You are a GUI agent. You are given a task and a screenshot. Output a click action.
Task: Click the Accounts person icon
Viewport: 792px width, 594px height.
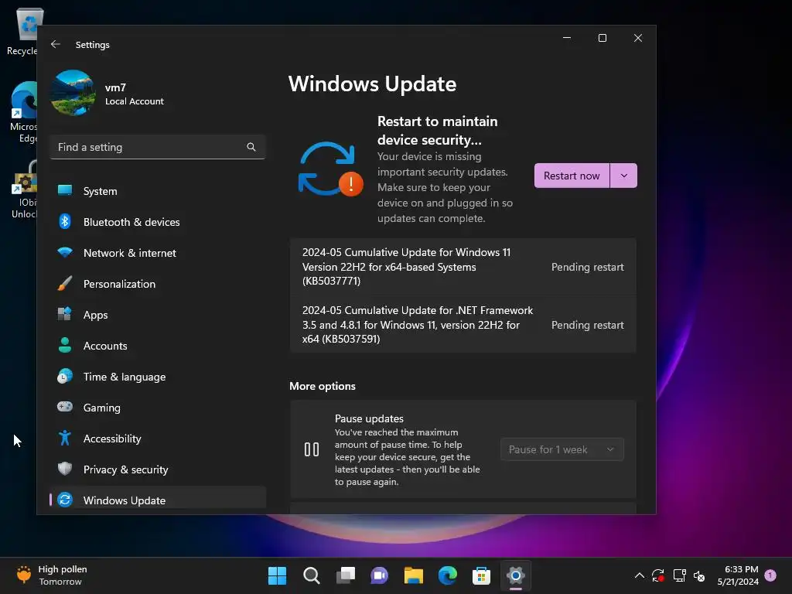[x=65, y=345]
